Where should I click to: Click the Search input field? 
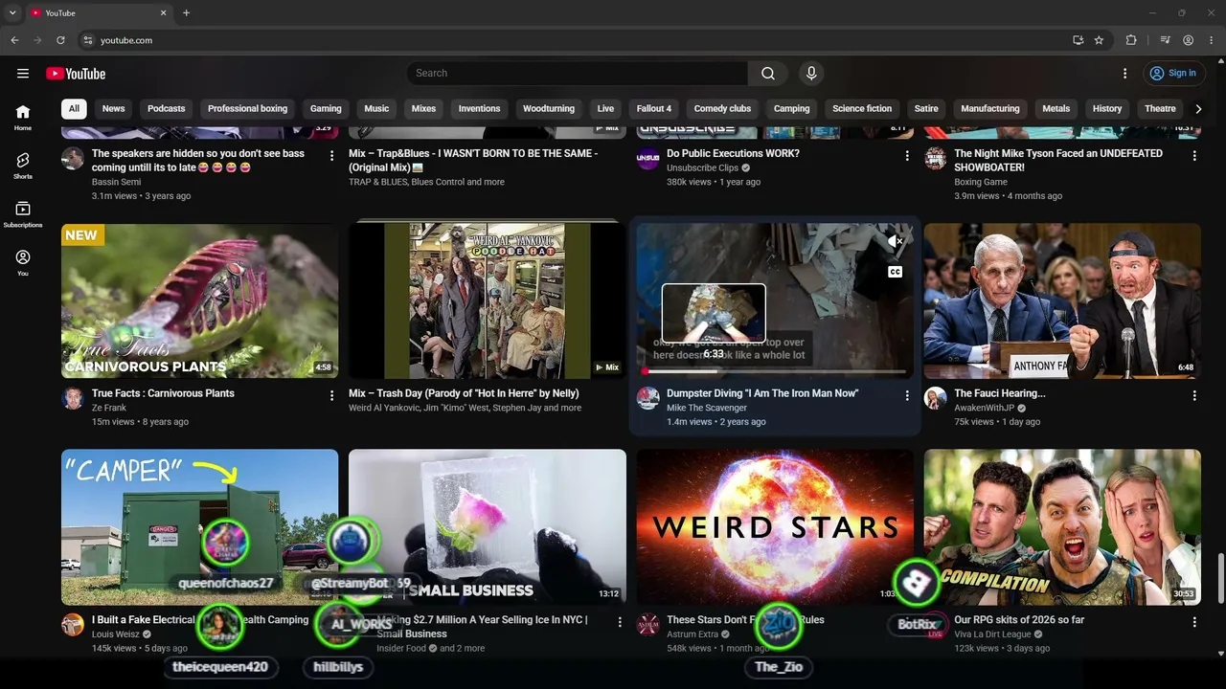578,74
